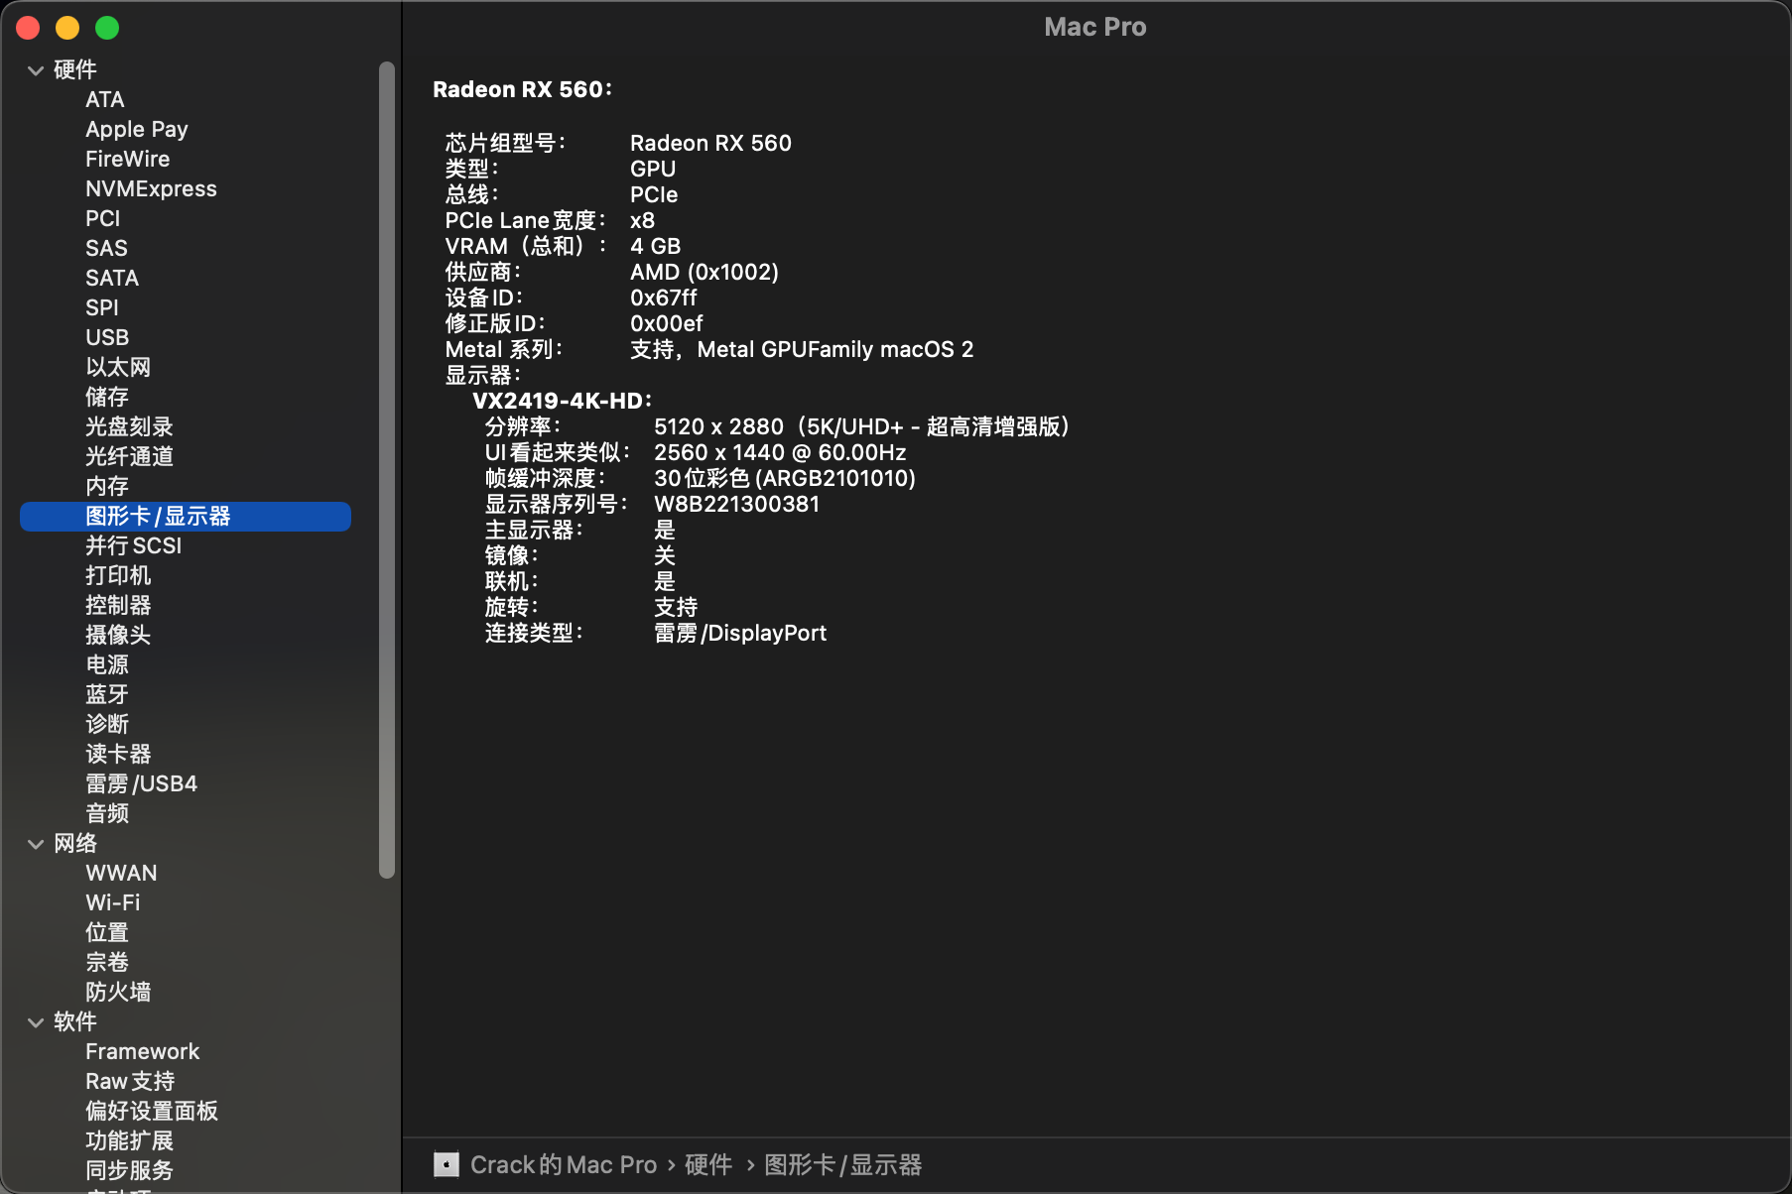
Task: Click the PCIe Lane width x8
Action: point(642,220)
